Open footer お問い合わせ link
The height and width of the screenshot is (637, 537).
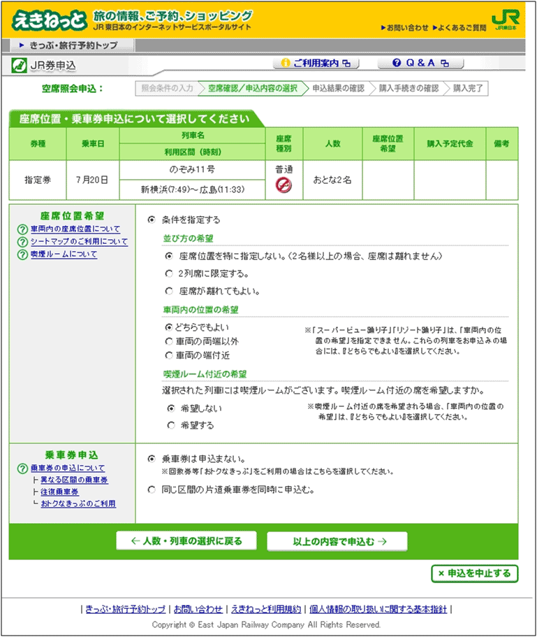point(198,609)
